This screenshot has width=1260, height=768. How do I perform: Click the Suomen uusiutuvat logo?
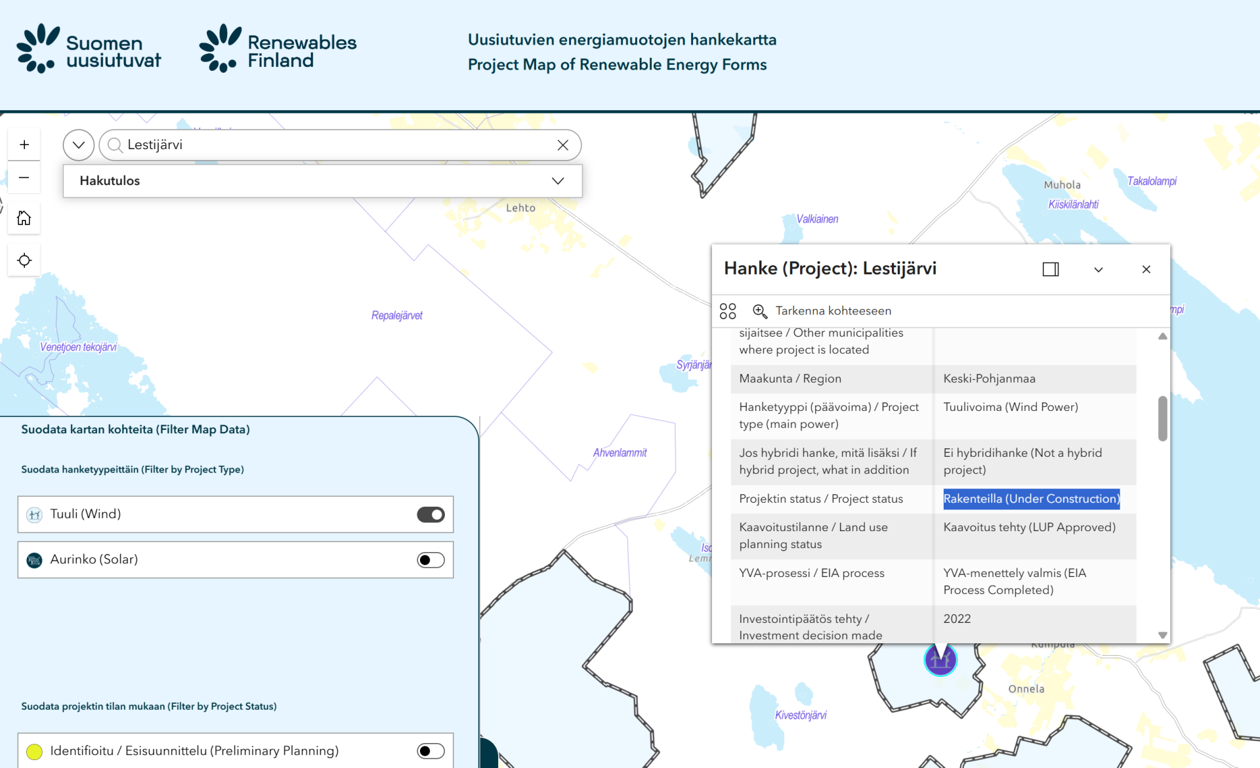pos(89,49)
